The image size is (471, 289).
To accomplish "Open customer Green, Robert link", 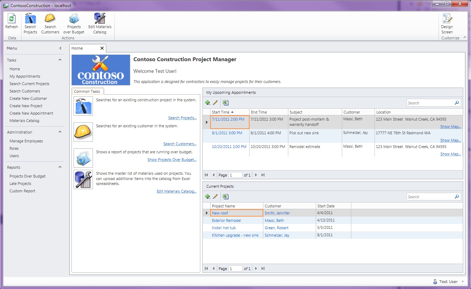I will pos(277,228).
